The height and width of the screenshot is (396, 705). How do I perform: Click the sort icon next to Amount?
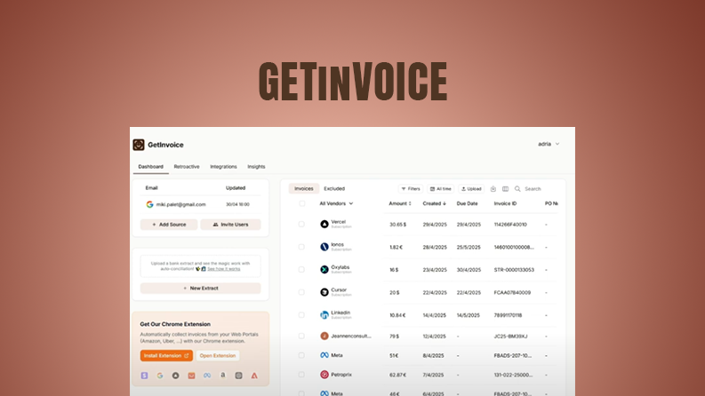[410, 203]
